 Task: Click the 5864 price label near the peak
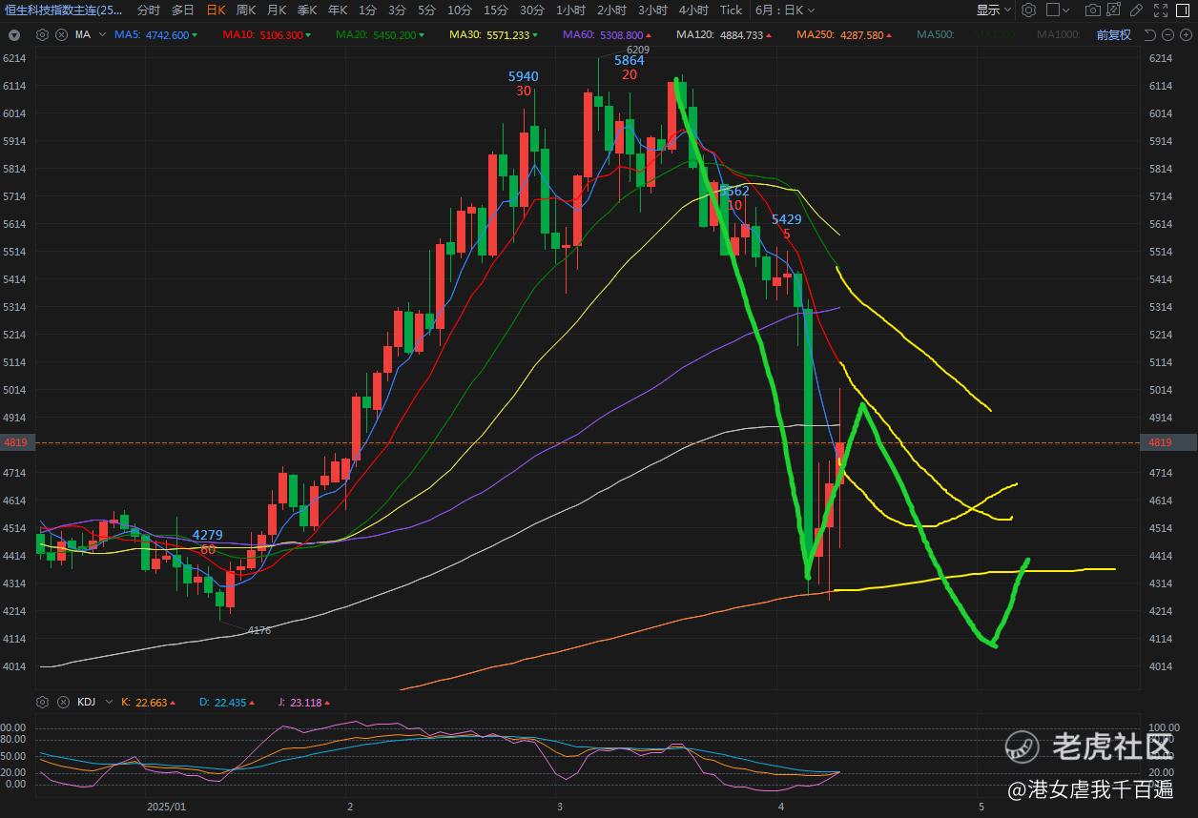tap(629, 60)
